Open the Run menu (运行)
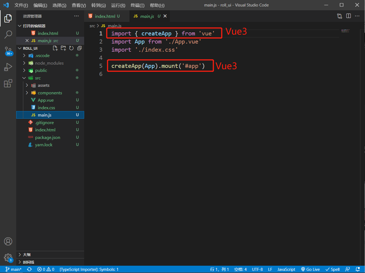 click(118, 5)
